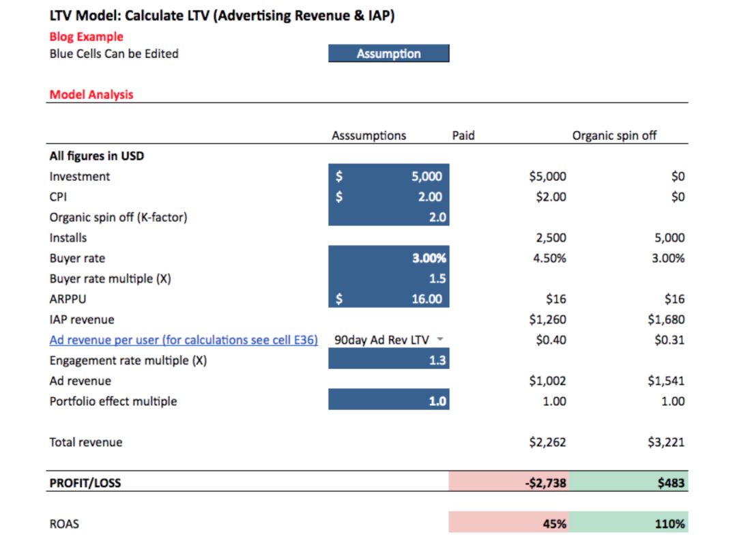737x541 pixels.
Task: Select the green Organic profit cell $483
Action: (x=627, y=482)
